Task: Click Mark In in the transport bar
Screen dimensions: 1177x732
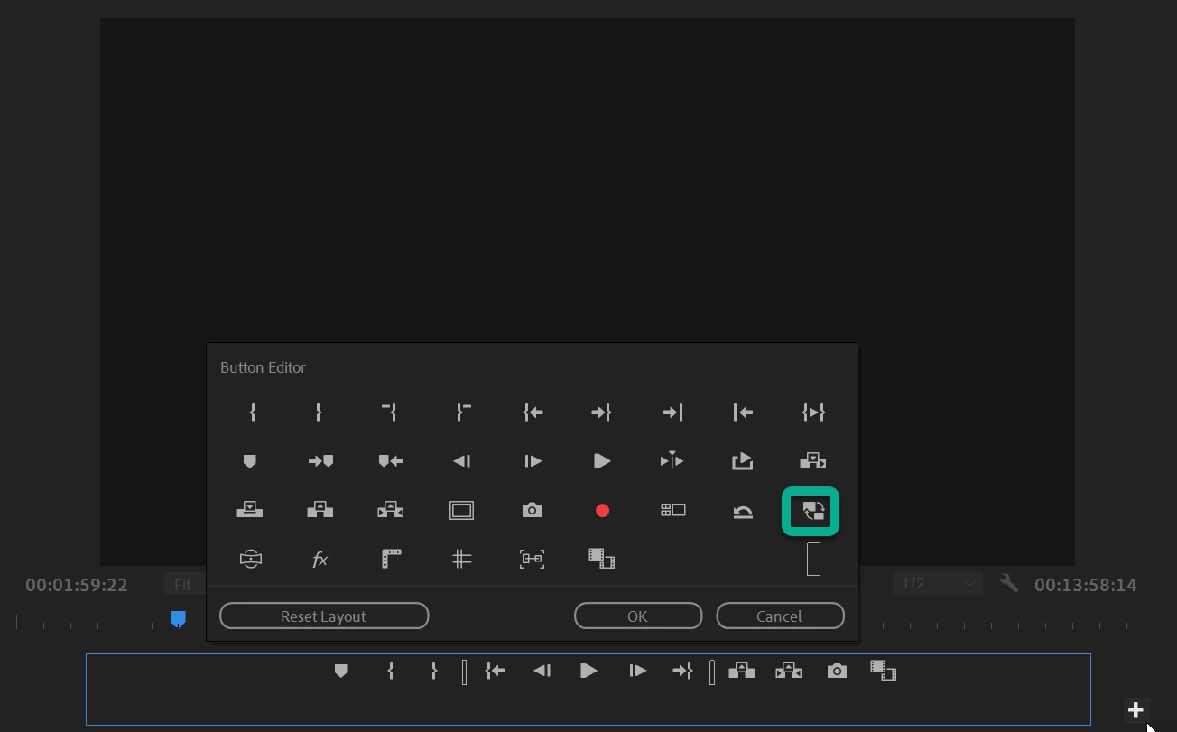Action: 390,671
